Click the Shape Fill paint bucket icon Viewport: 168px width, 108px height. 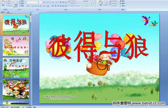click(x=110, y=1)
